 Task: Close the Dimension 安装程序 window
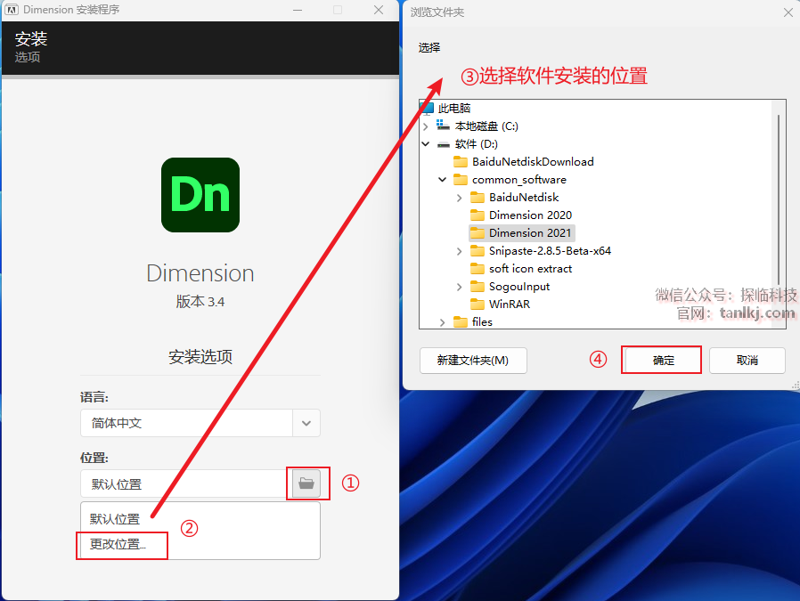pos(379,10)
